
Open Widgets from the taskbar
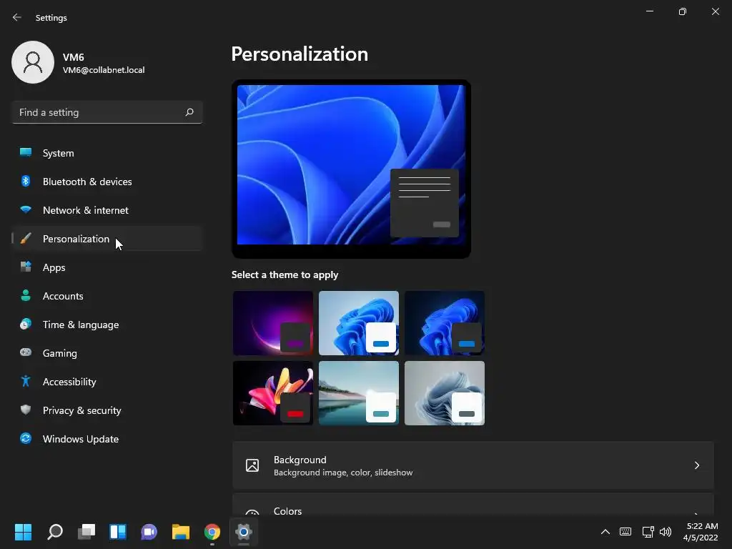tap(118, 532)
